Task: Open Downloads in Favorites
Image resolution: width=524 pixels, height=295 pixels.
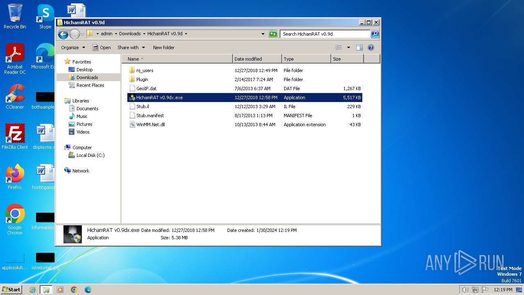Action: pos(87,77)
